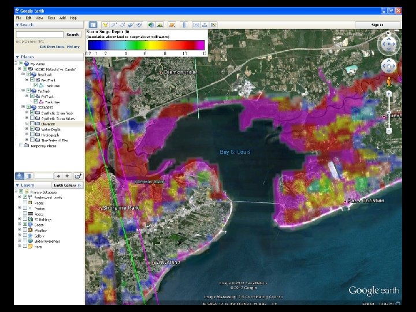
Task: Expand the More layer node
Action: [x=20, y=247]
